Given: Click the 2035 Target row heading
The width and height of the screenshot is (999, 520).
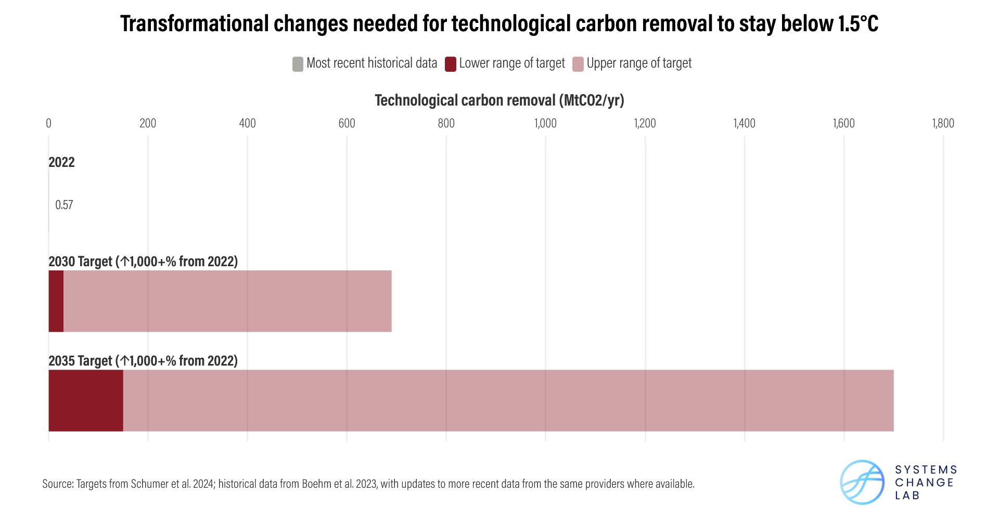Looking at the screenshot, I should tap(143, 360).
